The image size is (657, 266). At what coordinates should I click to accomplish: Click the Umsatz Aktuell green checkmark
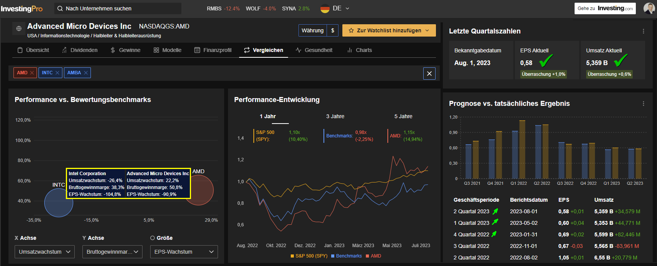(621, 60)
